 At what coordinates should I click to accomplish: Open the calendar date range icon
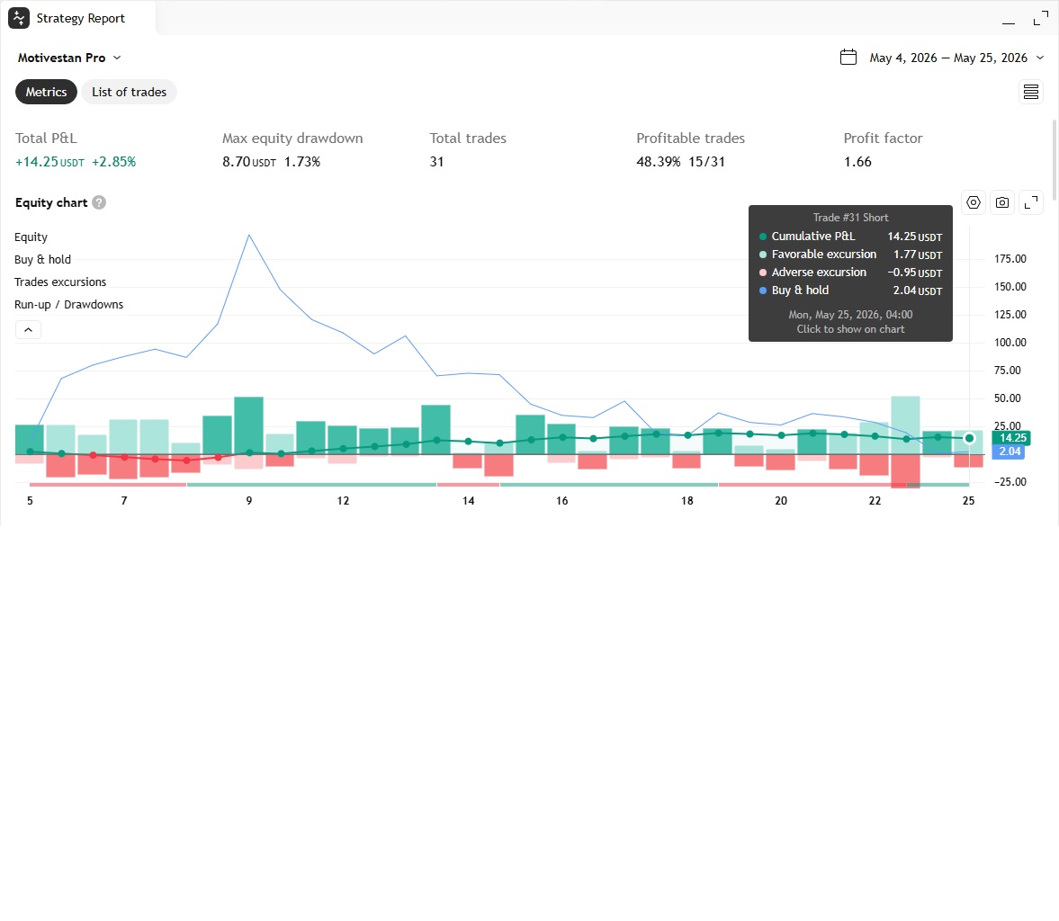click(x=848, y=58)
